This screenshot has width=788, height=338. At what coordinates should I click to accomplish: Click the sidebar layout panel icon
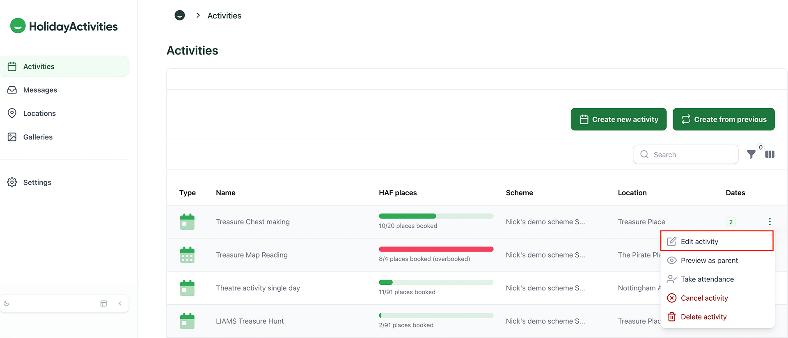[x=103, y=304]
